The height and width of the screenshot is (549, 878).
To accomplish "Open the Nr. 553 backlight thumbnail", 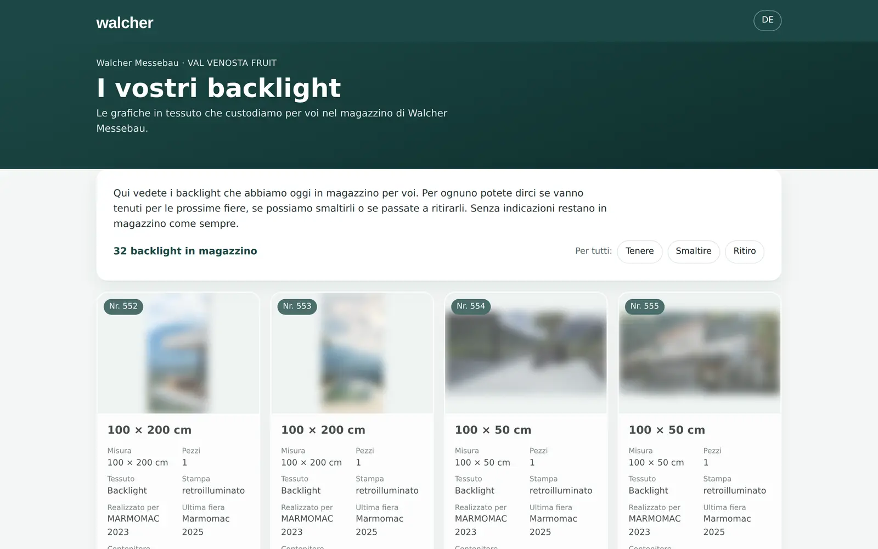I will point(352,353).
